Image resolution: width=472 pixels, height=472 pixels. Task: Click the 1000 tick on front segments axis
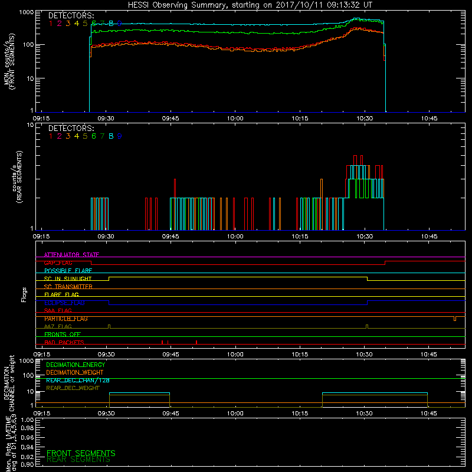tap(27, 12)
